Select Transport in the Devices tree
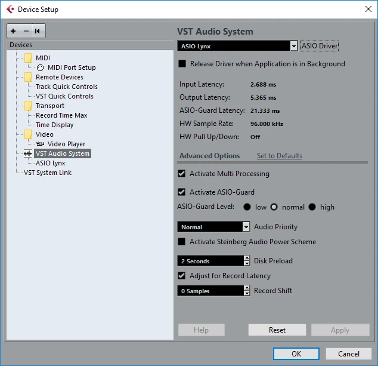378x366 pixels. click(50, 106)
